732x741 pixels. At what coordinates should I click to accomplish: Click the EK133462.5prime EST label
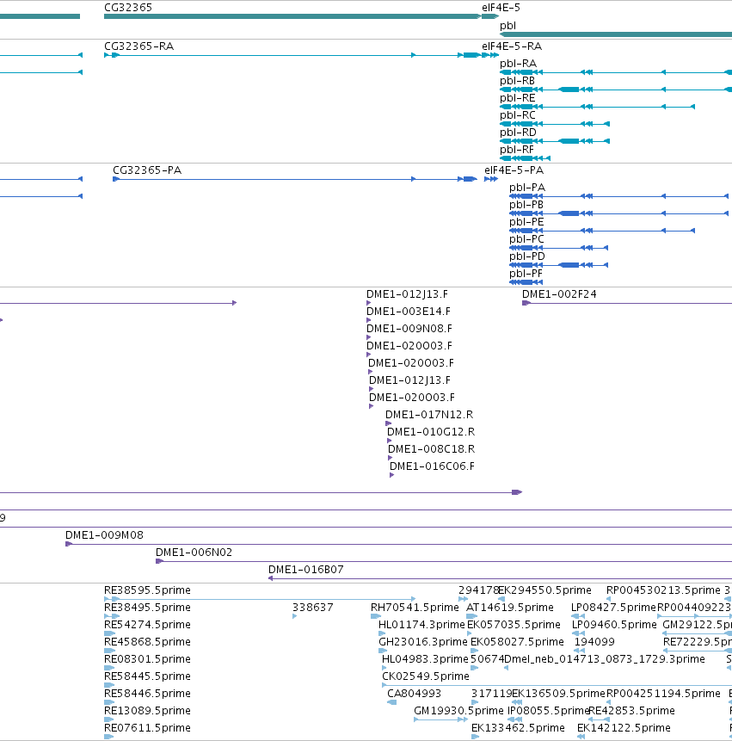coord(518,728)
